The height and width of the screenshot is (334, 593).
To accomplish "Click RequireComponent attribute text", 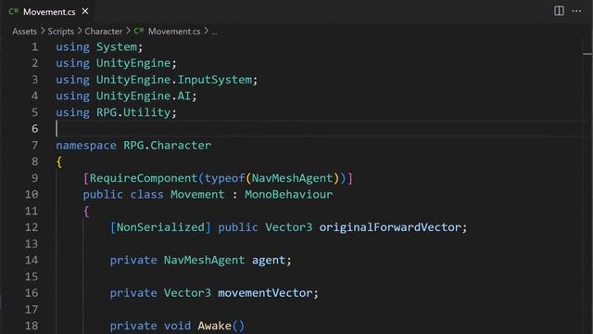I will pyautogui.click(x=144, y=178).
